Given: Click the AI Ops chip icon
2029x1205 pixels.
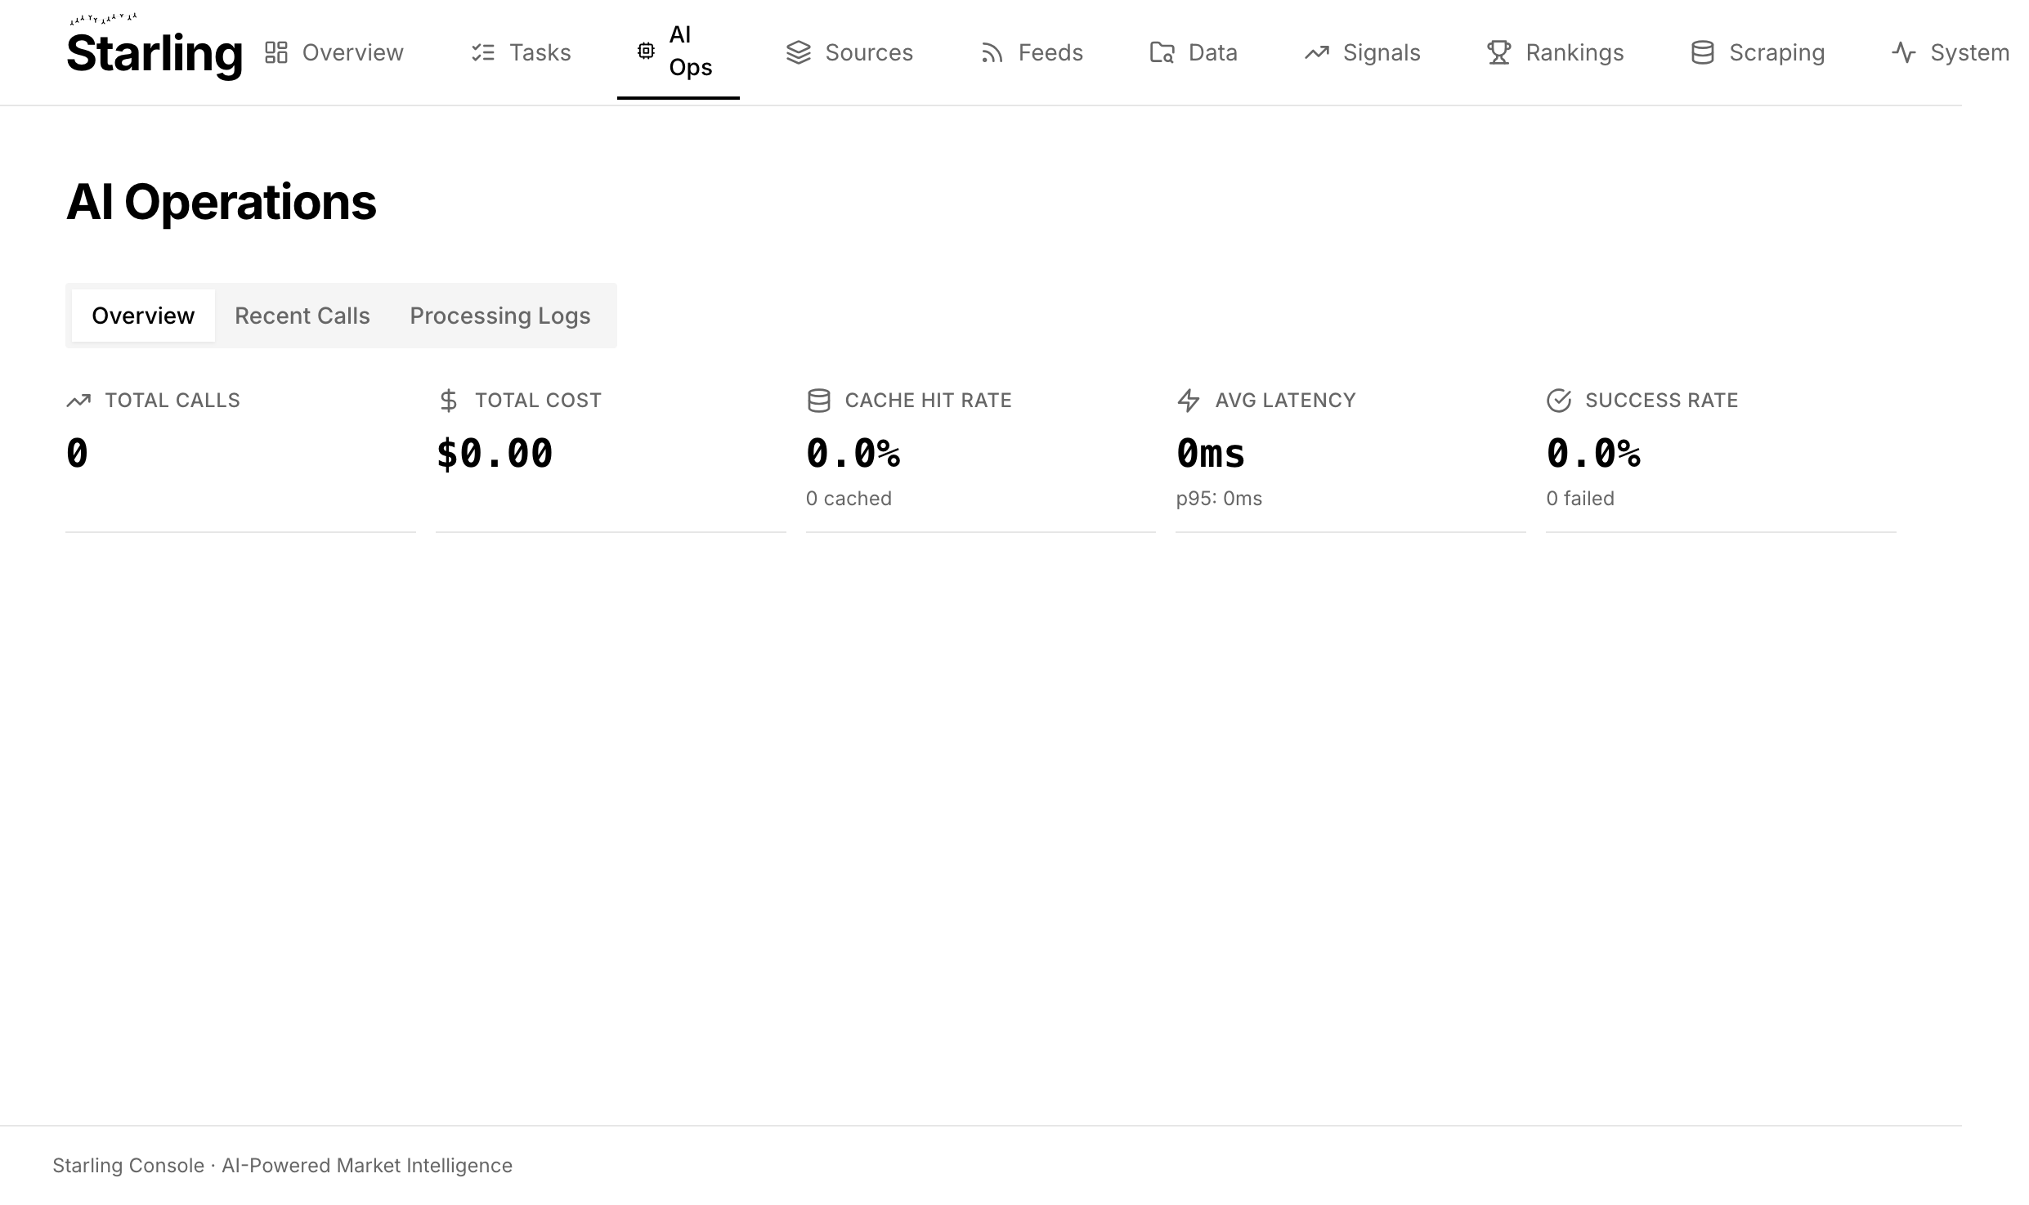Looking at the screenshot, I should coord(646,51).
